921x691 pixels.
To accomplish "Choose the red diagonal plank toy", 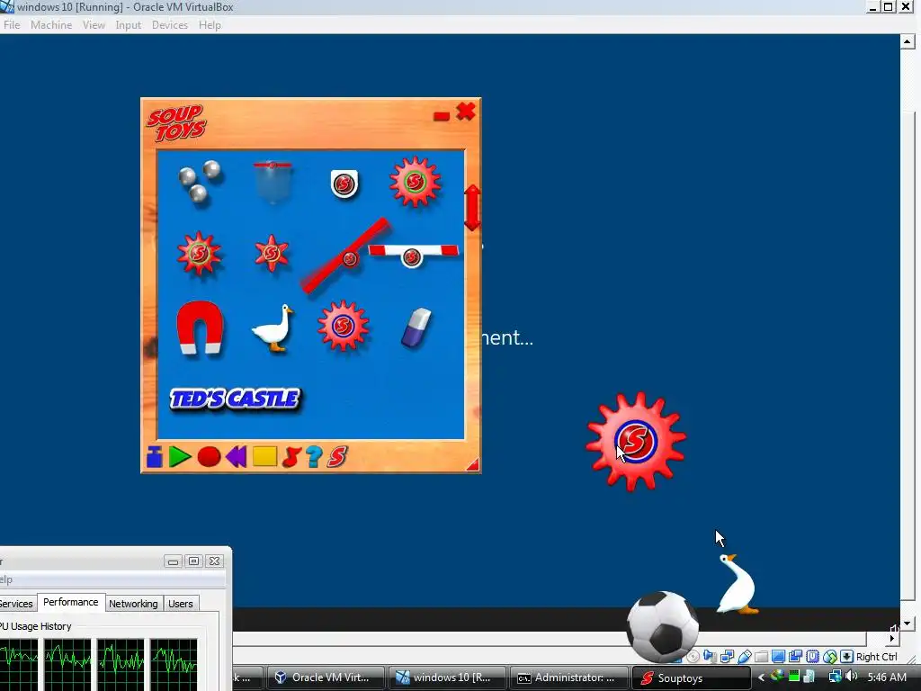I will 346,256.
